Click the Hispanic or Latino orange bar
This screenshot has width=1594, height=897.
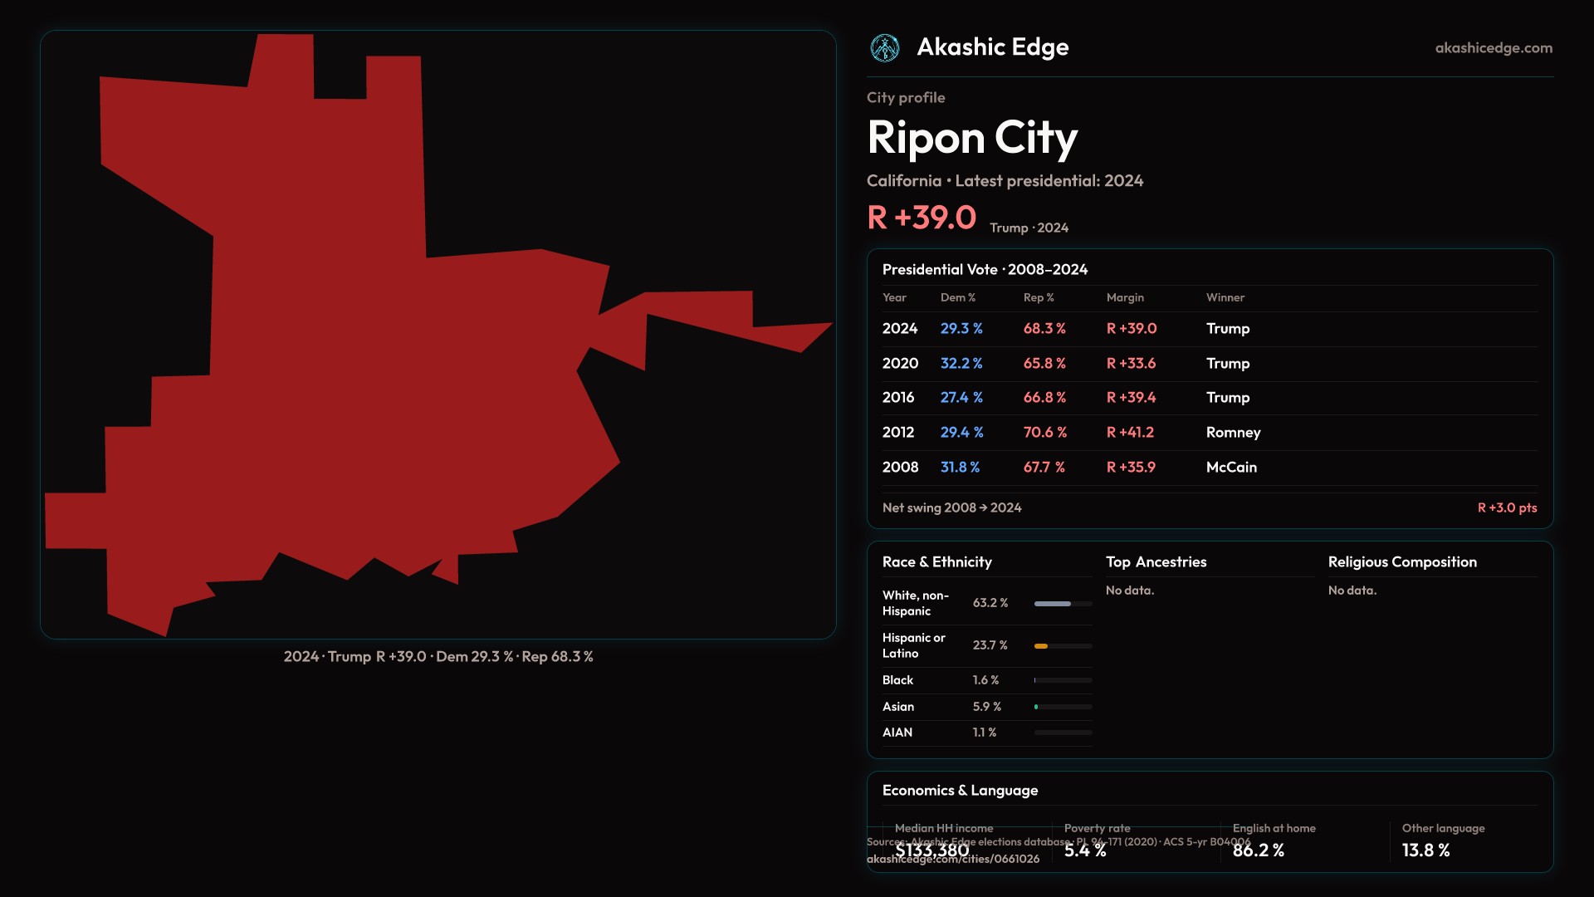(x=1041, y=646)
